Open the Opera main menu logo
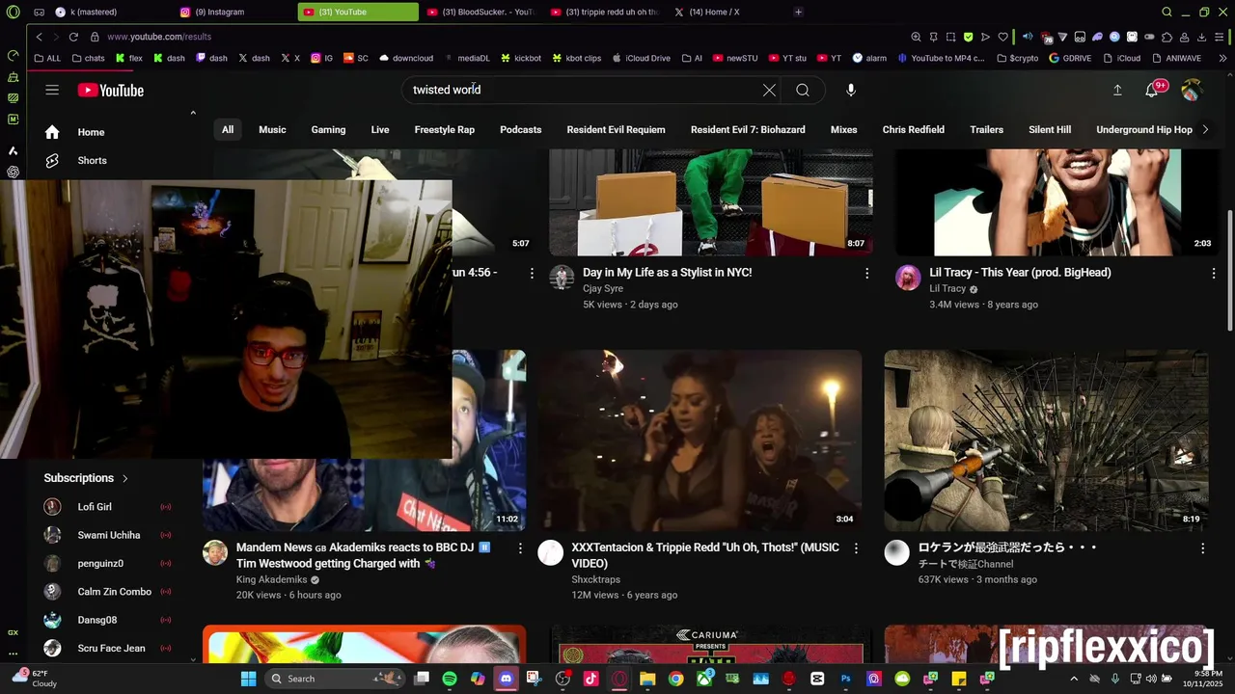This screenshot has width=1235, height=694. (x=13, y=12)
